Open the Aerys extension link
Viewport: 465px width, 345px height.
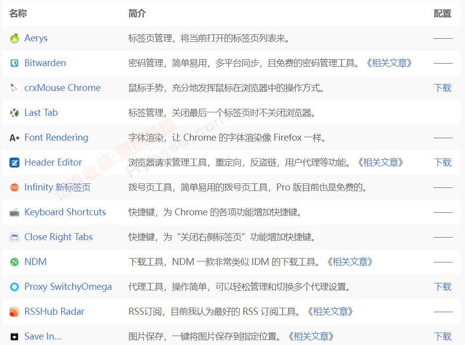[36, 38]
